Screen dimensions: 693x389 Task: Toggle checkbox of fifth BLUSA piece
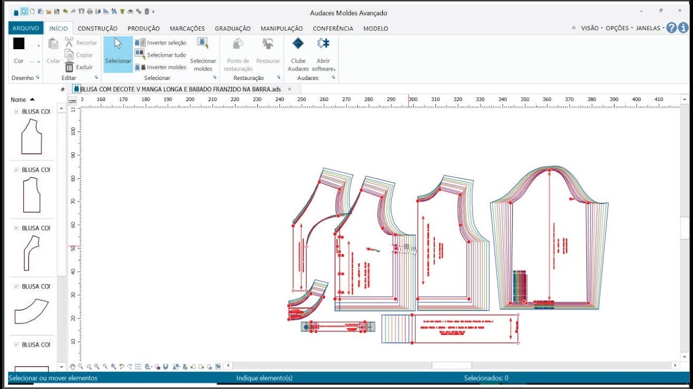(x=16, y=345)
